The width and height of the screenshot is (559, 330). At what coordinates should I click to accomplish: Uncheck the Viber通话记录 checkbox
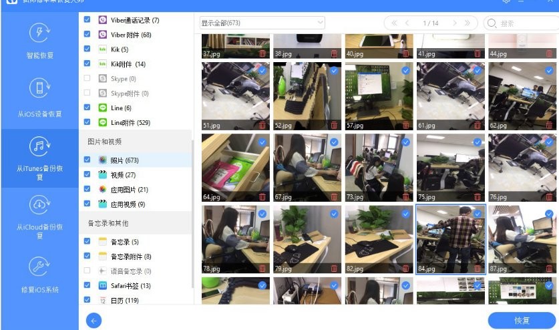(x=87, y=19)
